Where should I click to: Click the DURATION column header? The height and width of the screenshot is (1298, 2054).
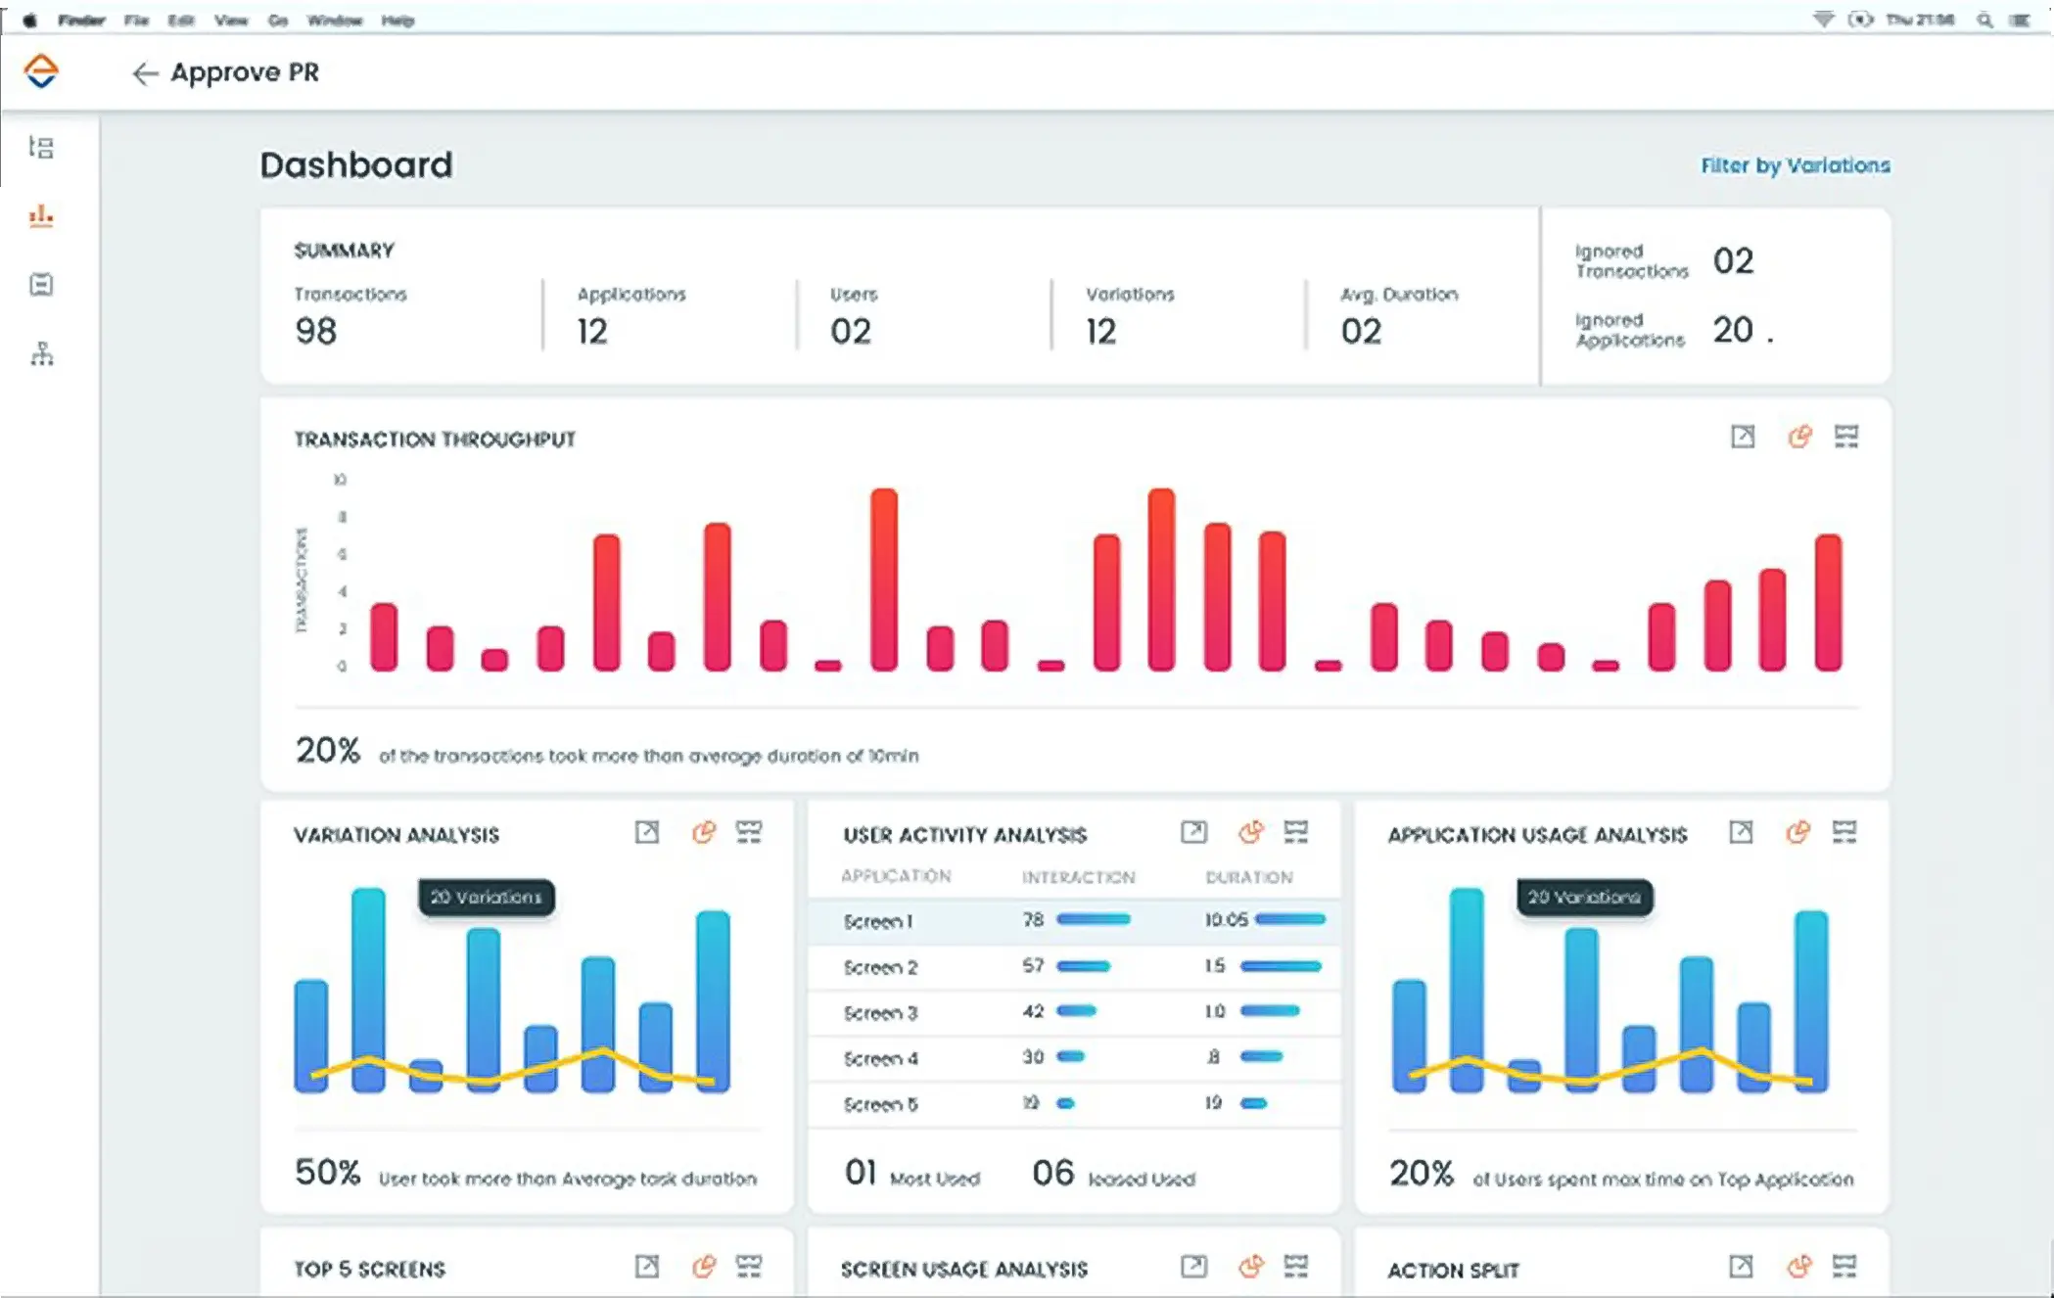[1249, 877]
